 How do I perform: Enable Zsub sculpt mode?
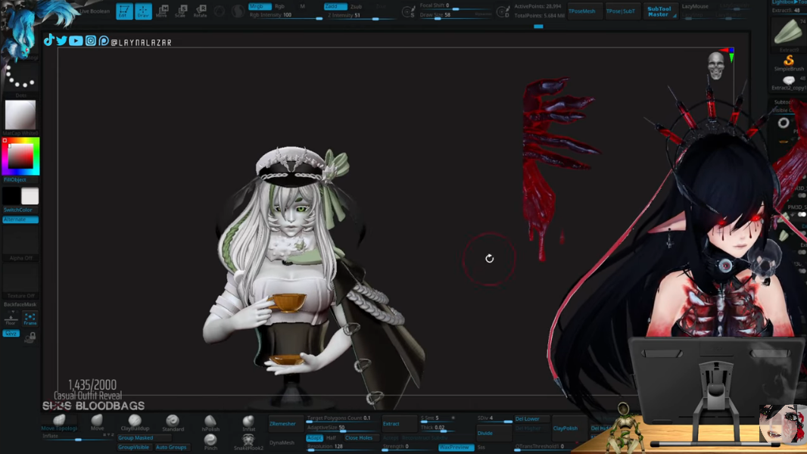356,6
